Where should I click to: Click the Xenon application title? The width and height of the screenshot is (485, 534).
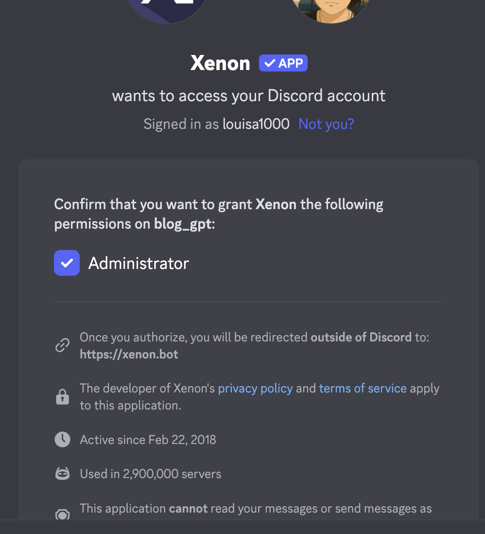(220, 63)
